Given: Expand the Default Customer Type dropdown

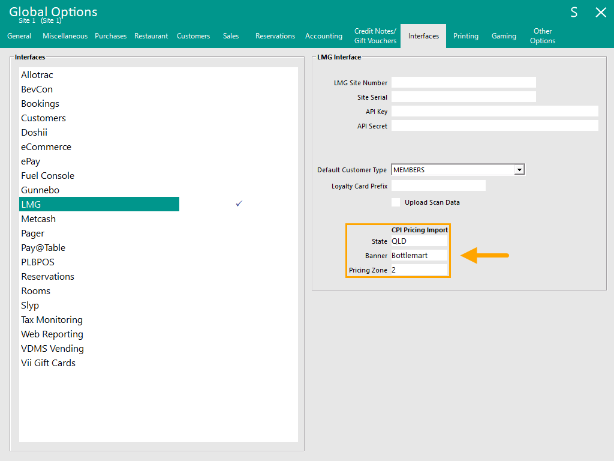Looking at the screenshot, I should [x=519, y=170].
